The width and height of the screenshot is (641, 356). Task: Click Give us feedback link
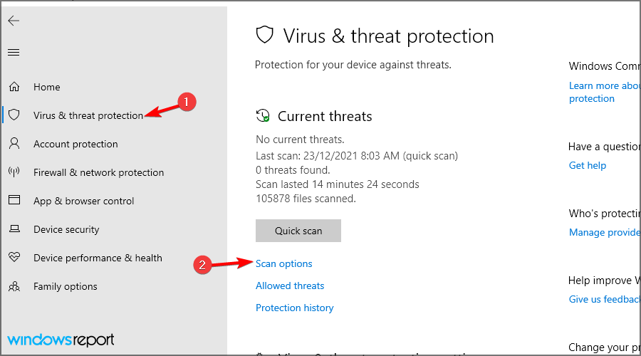[x=605, y=299]
